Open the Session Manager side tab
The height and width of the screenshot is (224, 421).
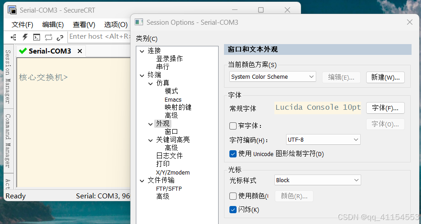coord(8,76)
